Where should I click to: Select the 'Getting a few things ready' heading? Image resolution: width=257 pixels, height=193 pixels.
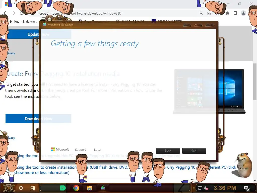95,44
